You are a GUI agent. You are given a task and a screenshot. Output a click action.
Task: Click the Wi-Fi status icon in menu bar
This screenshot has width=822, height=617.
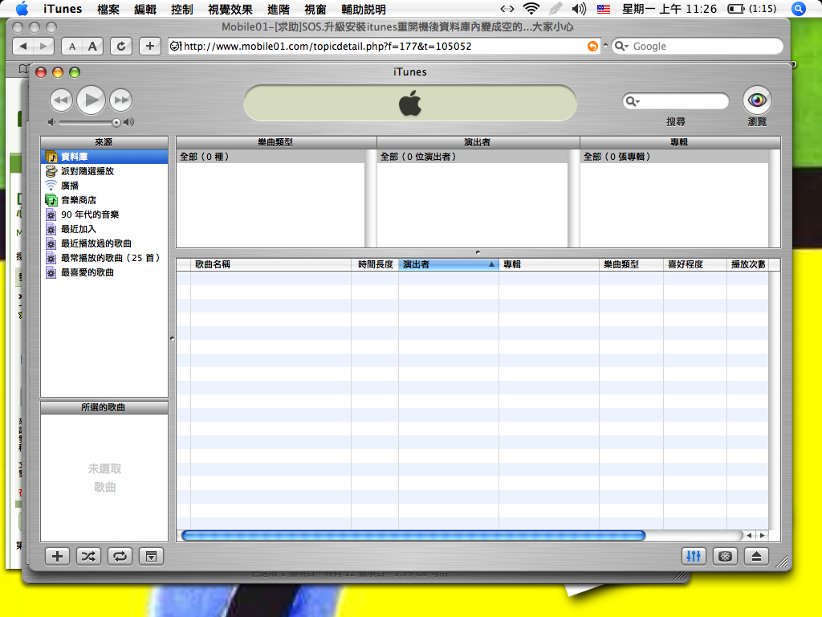click(531, 8)
